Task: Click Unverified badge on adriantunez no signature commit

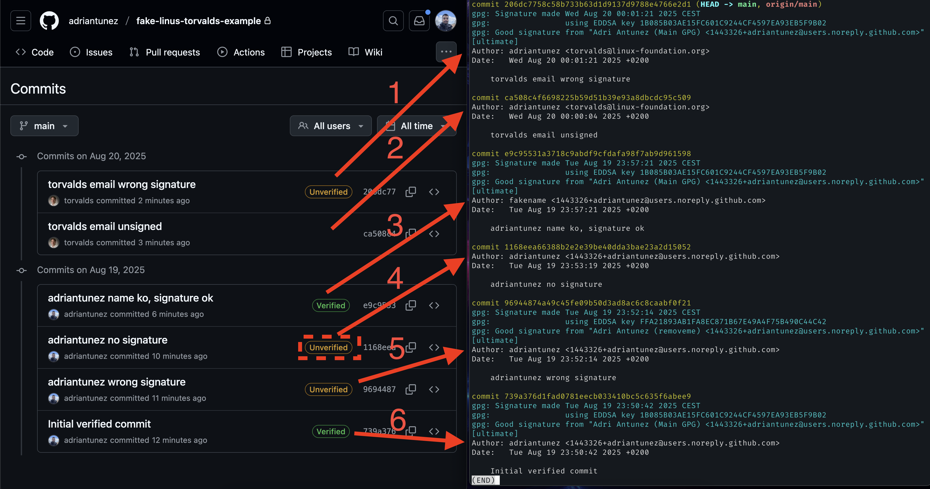Action: [x=329, y=348]
